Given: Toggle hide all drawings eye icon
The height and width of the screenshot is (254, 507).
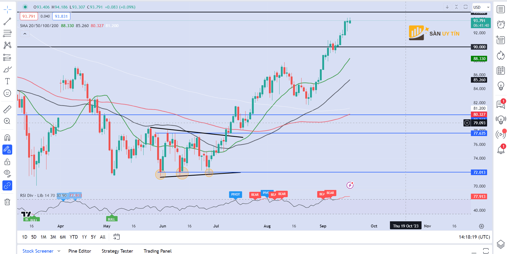Looking at the screenshot, I should pos(7,173).
